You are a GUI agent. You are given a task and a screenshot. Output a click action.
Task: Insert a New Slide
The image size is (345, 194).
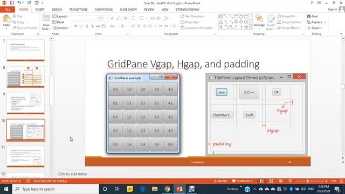[x=46, y=23]
